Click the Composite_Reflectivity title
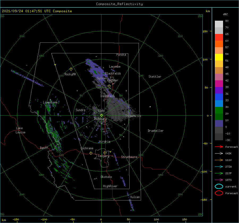 coord(119,4)
